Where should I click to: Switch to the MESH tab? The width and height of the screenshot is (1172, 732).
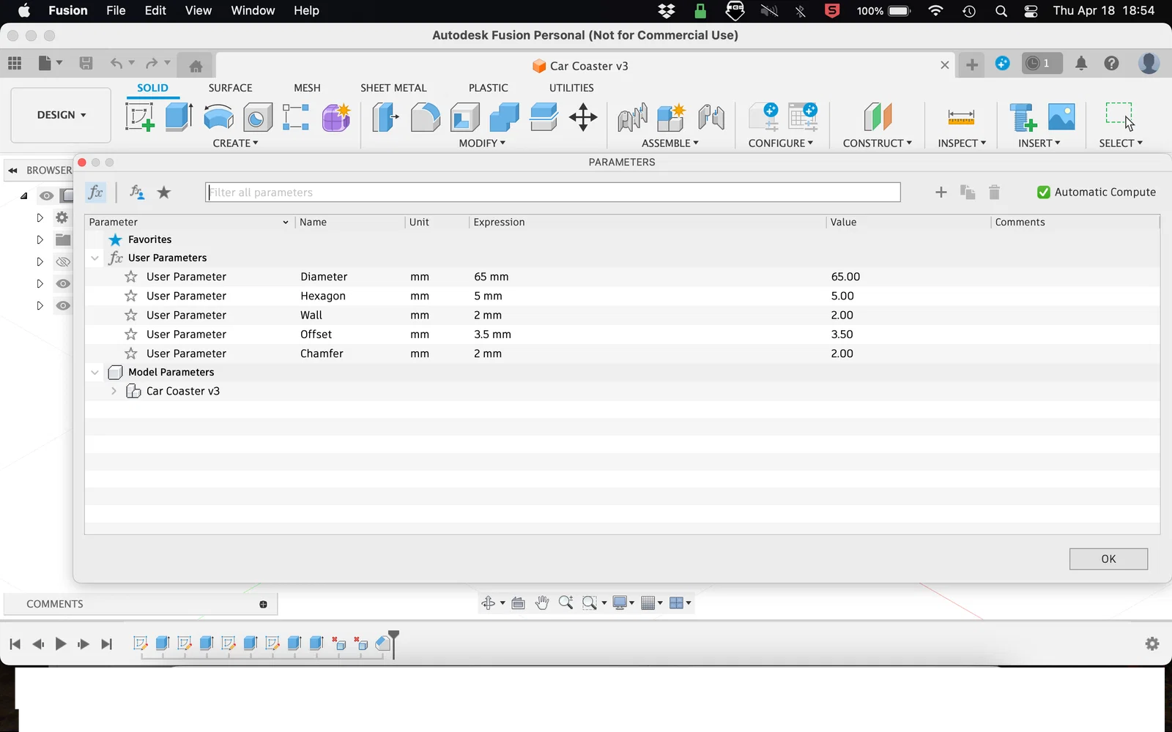click(307, 88)
